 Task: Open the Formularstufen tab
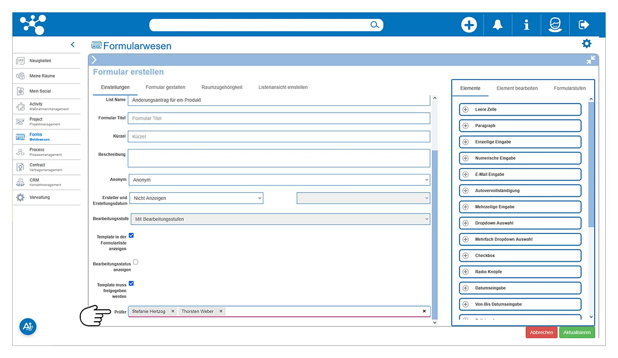(x=569, y=88)
